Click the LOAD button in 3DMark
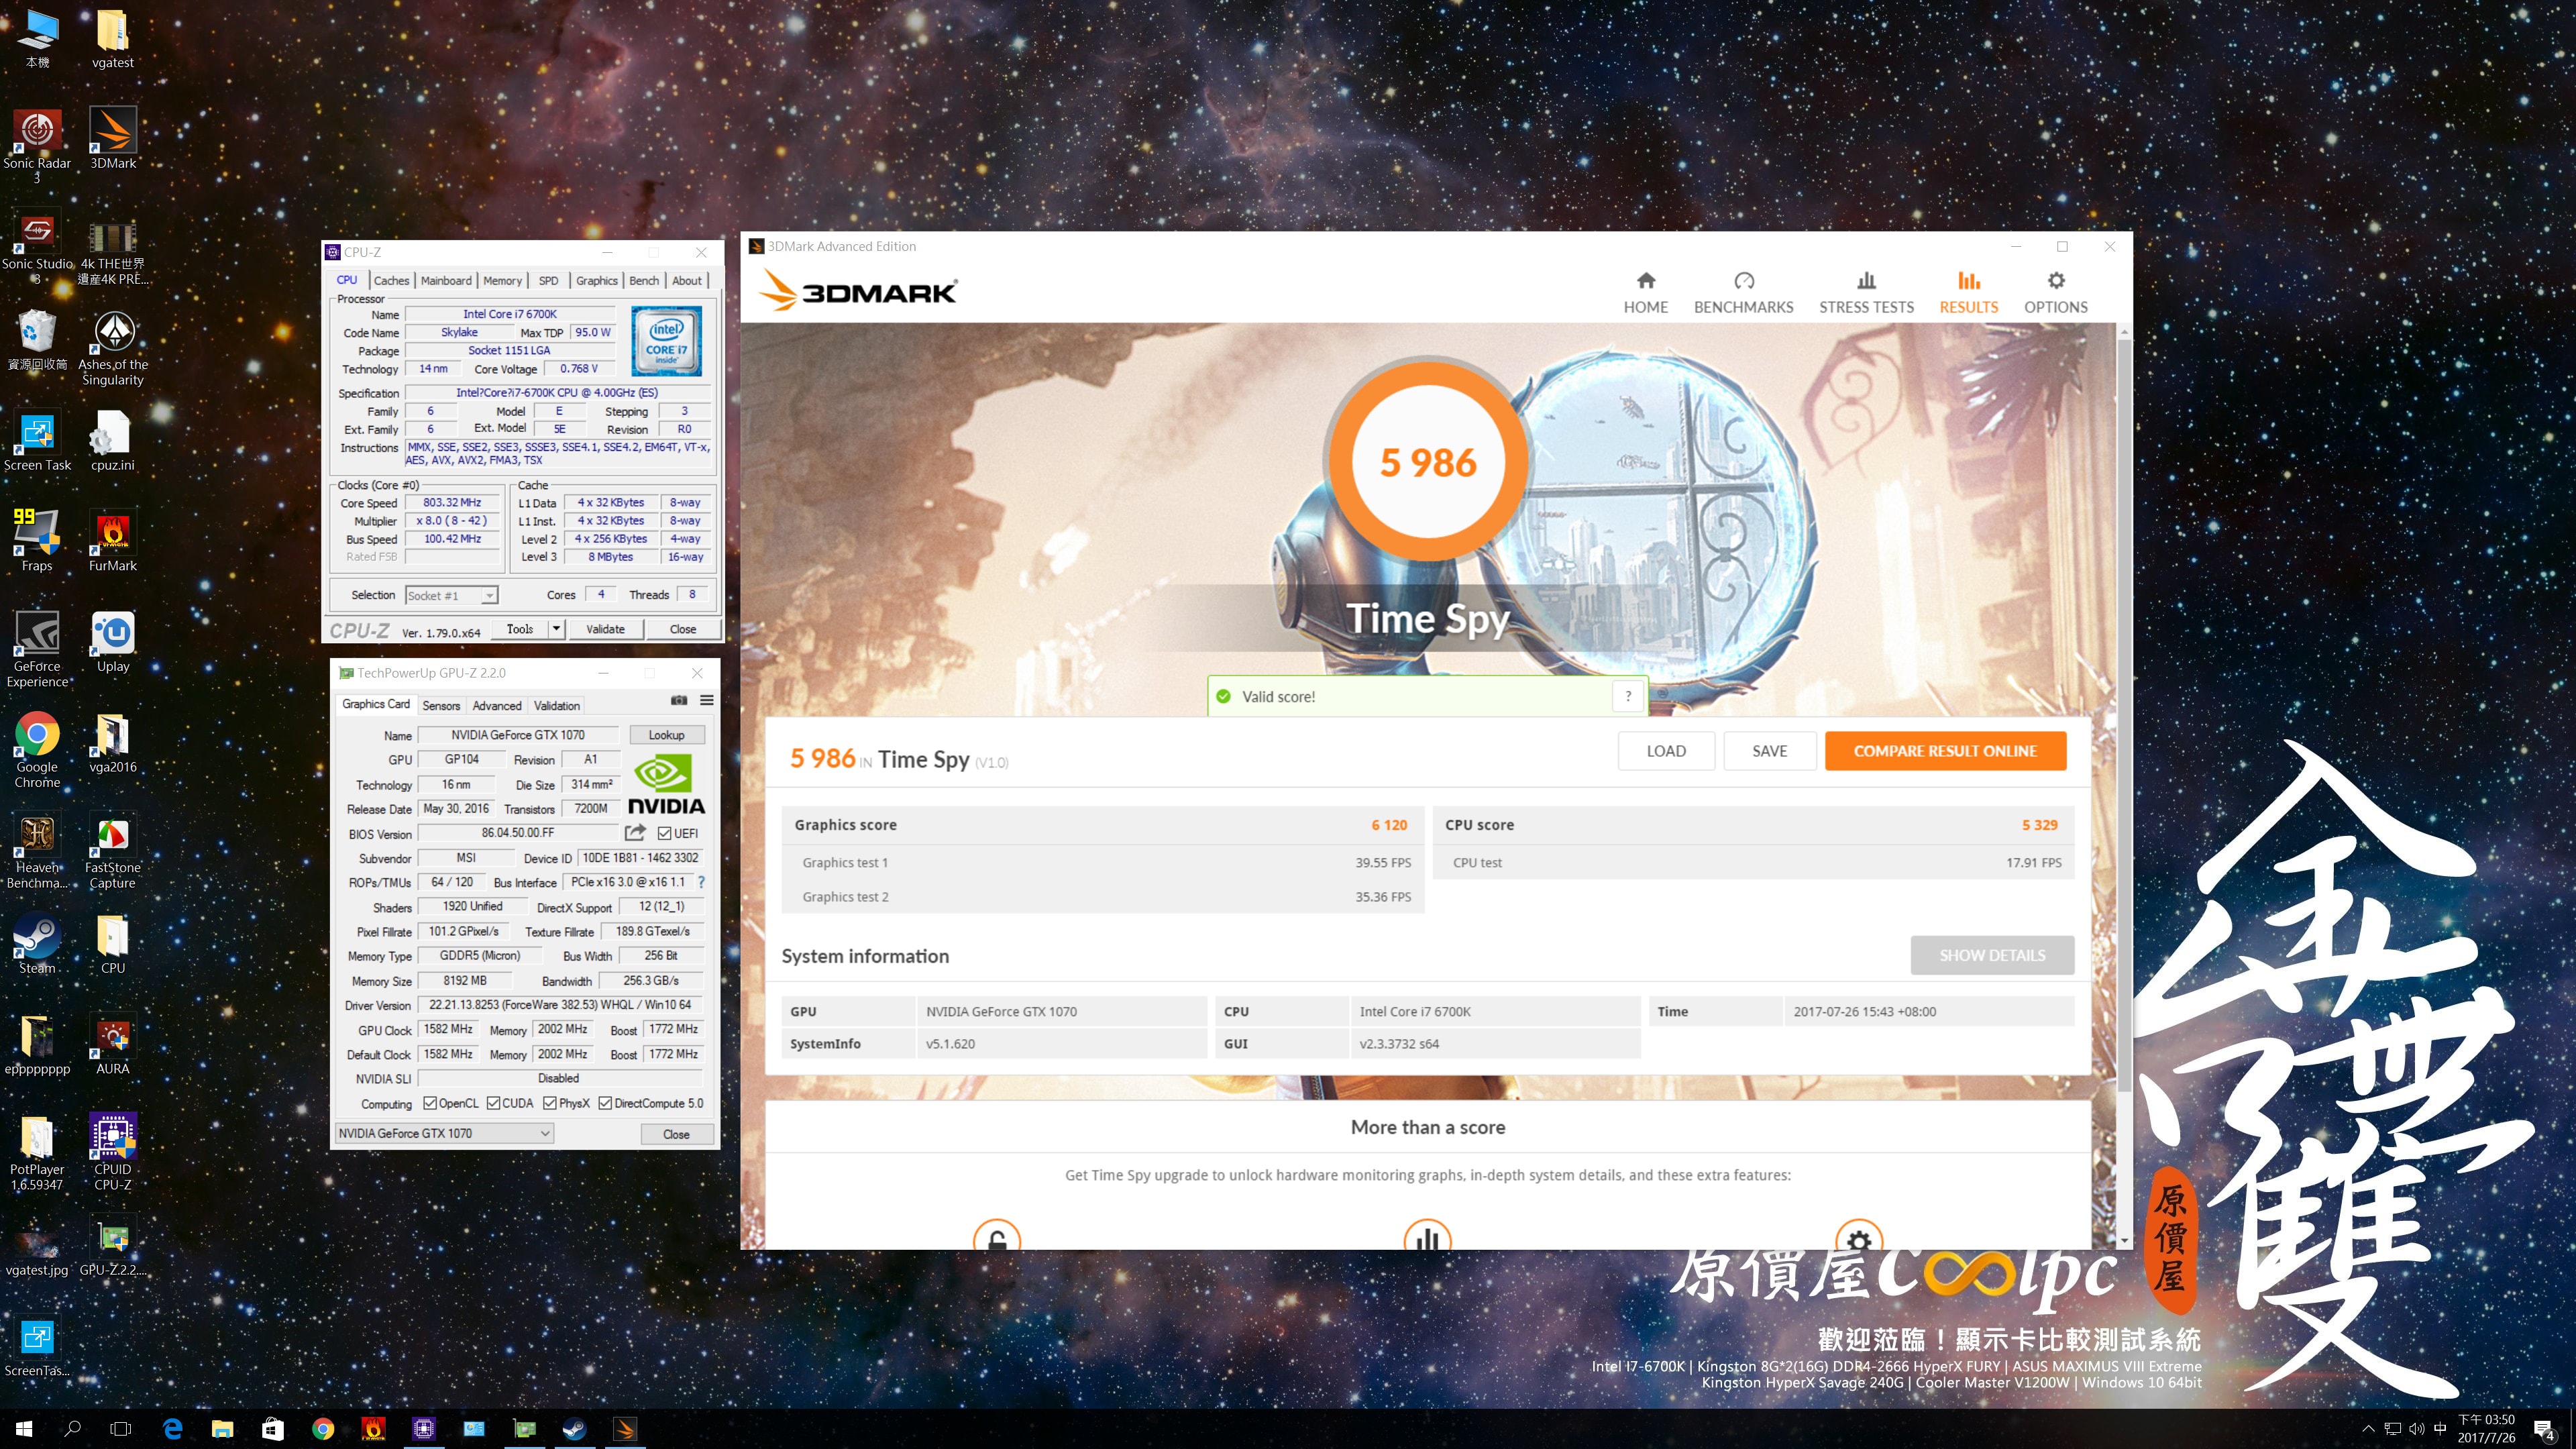The height and width of the screenshot is (1449, 2576). click(x=1666, y=751)
